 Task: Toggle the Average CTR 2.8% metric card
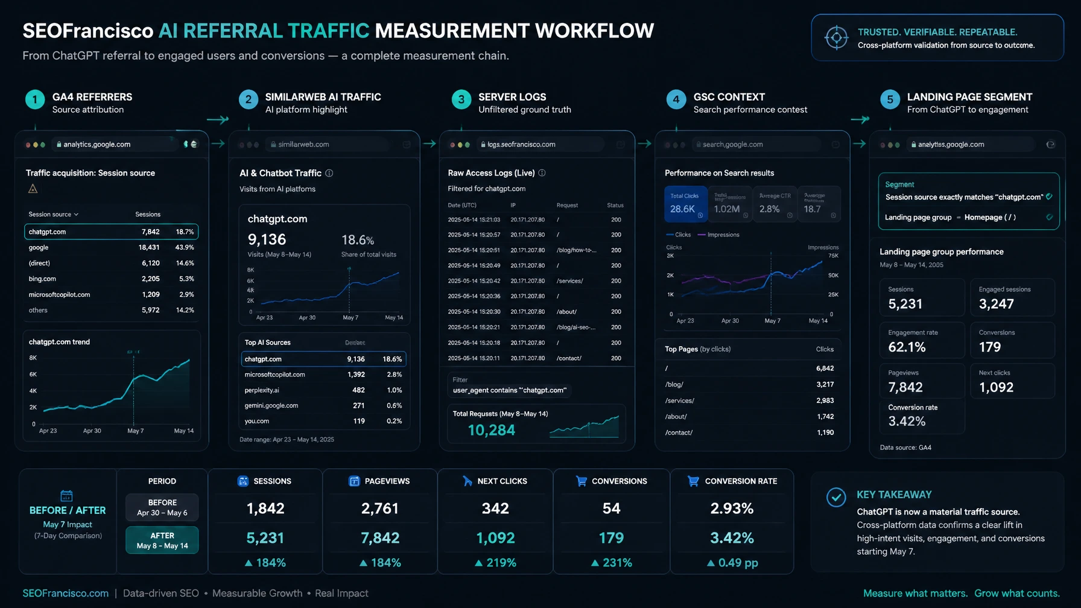(774, 204)
